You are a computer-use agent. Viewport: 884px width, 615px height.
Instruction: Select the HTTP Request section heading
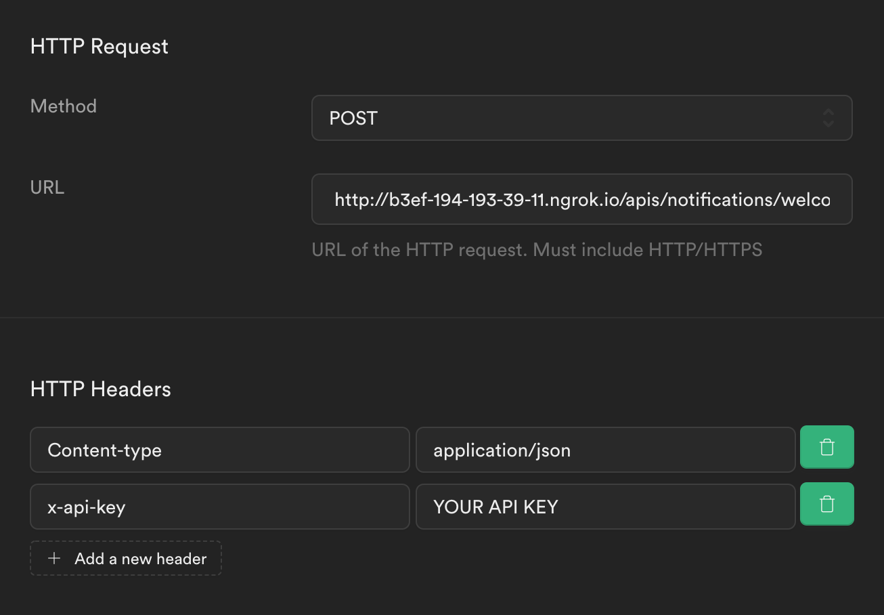click(99, 46)
